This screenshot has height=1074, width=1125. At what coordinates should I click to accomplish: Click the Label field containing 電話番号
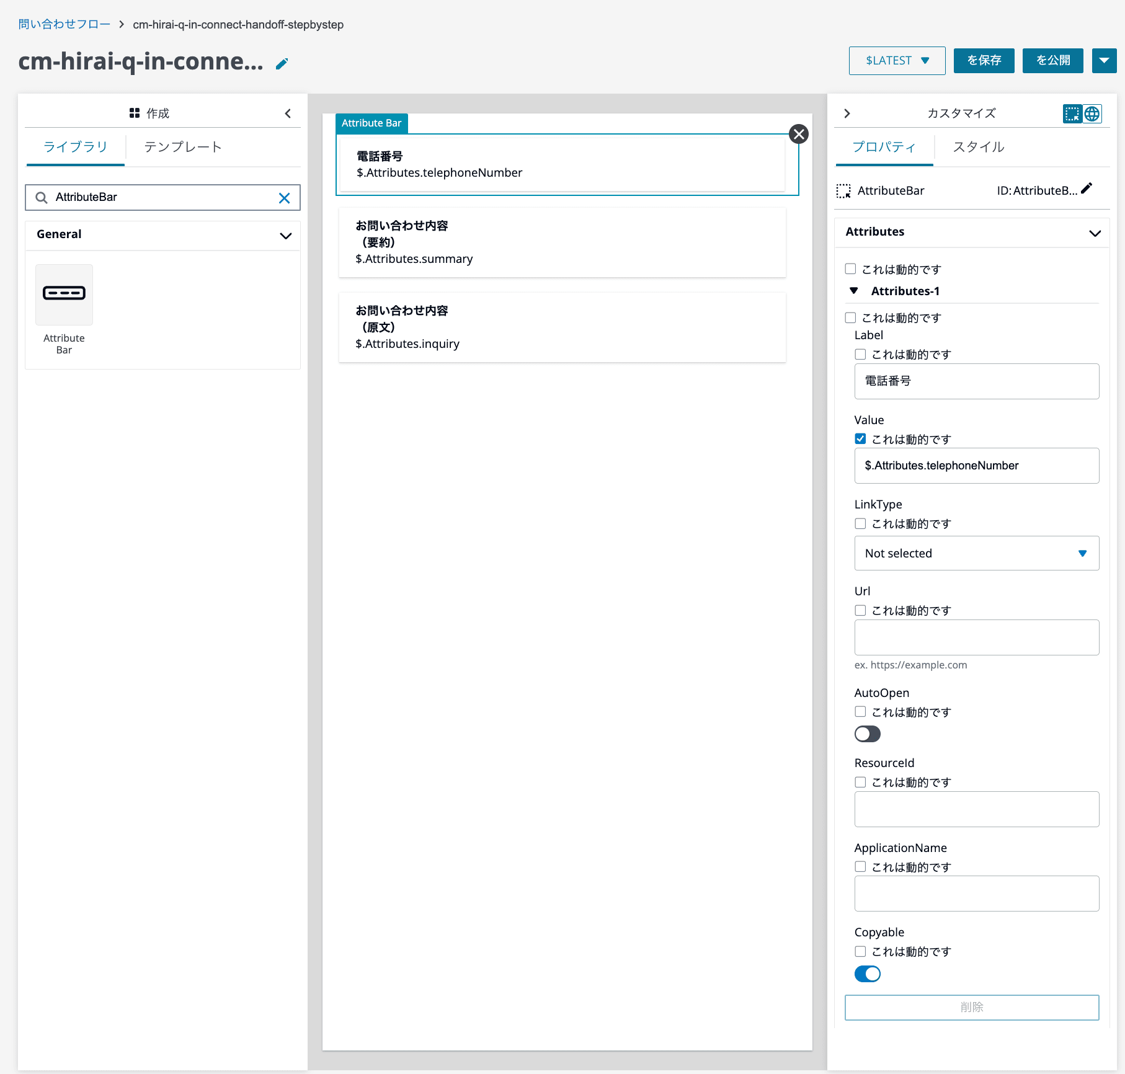pos(977,381)
